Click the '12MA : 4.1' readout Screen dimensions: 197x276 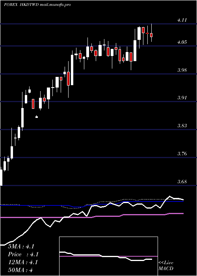(x=23, y=262)
